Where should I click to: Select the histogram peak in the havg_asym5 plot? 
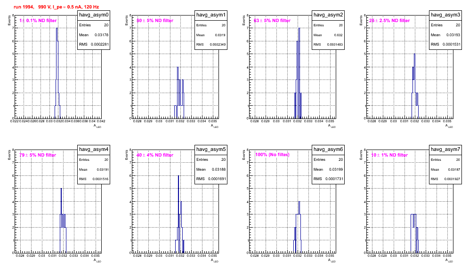pyautogui.click(x=178, y=176)
